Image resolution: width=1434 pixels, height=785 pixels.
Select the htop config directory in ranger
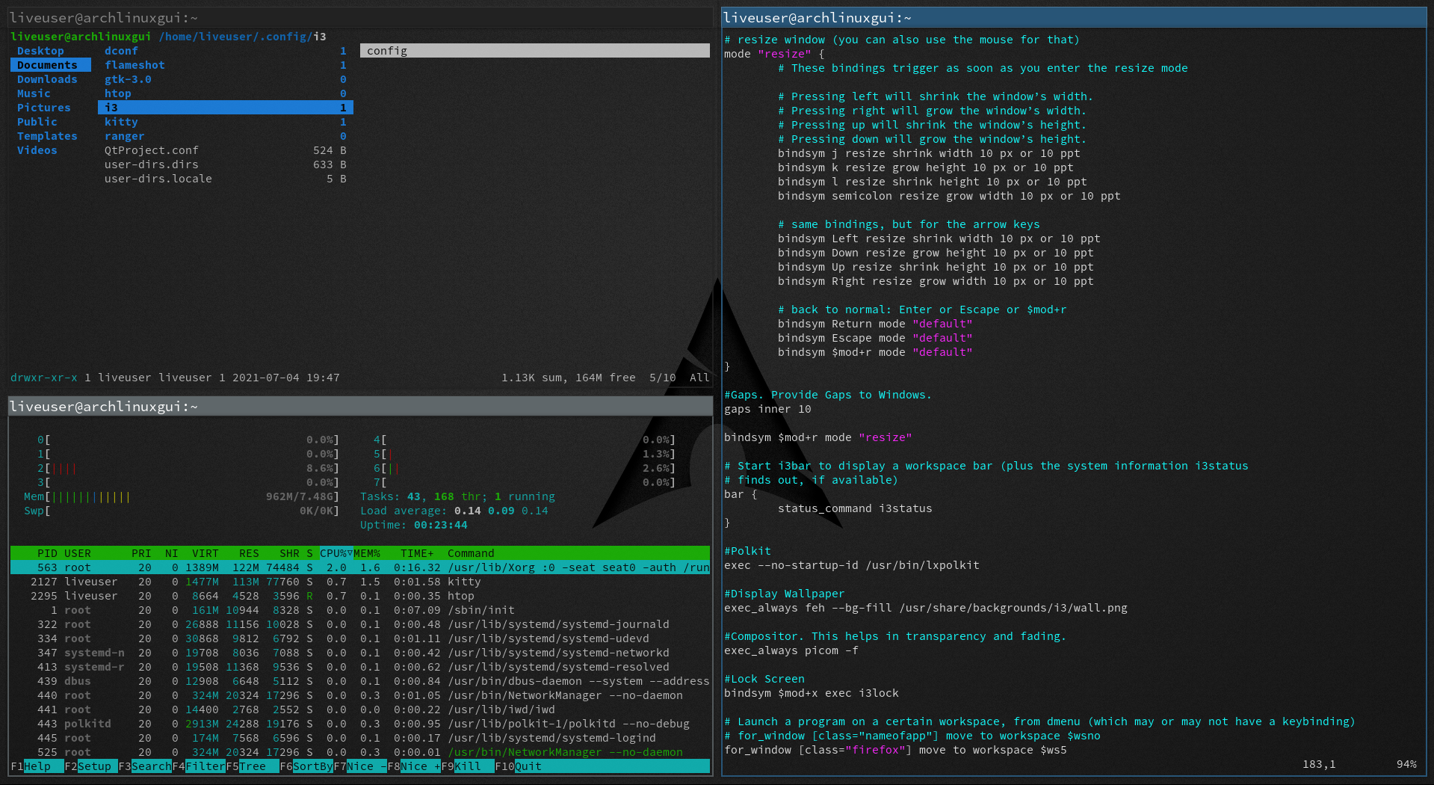pyautogui.click(x=225, y=93)
